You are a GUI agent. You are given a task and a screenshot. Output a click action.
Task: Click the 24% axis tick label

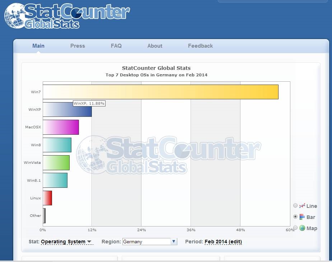tap(141, 230)
